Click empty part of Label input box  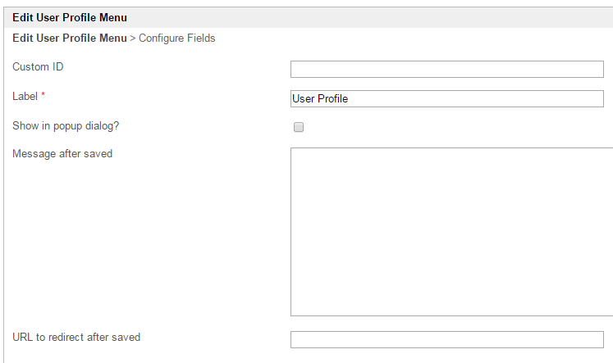point(492,98)
